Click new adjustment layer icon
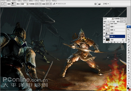Viewport: 131px width, 91px height. tap(114, 42)
